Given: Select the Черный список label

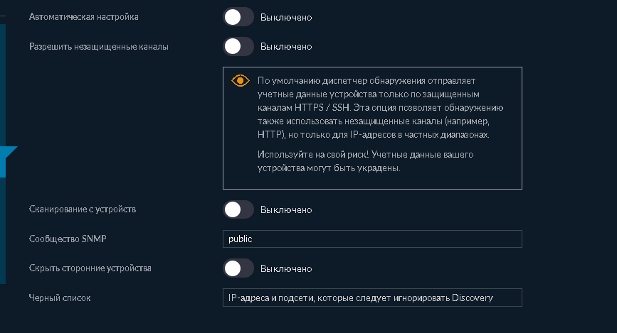Looking at the screenshot, I should click(59, 297).
